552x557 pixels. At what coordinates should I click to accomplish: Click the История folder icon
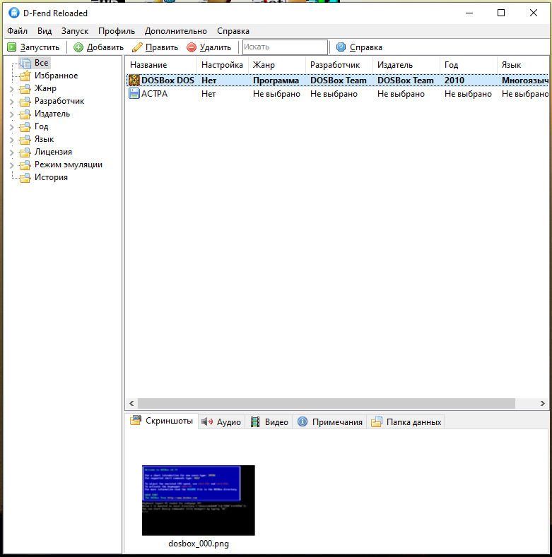coord(25,177)
